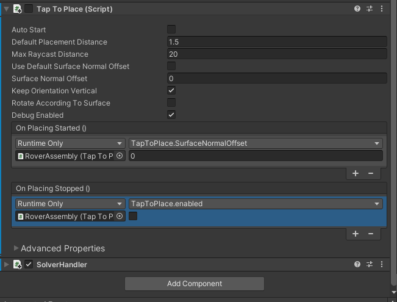
Task: Open Runtime Only dropdown in On Placing Started
Action: pyautogui.click(x=70, y=143)
